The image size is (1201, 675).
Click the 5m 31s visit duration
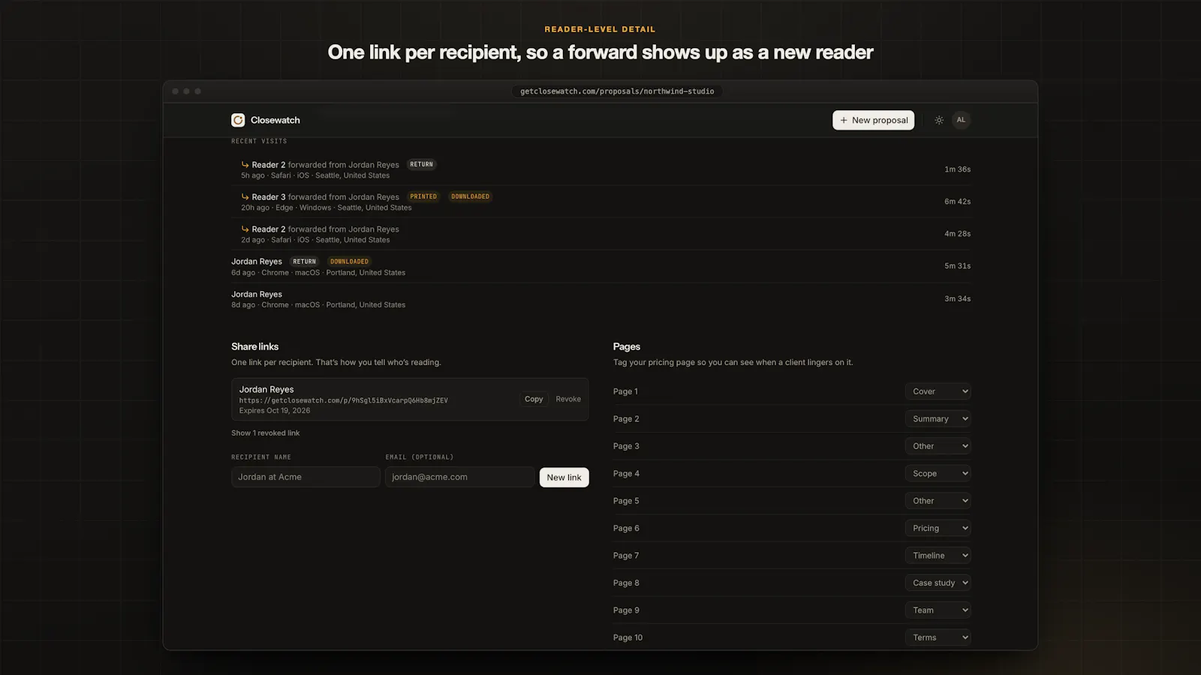[x=957, y=266]
